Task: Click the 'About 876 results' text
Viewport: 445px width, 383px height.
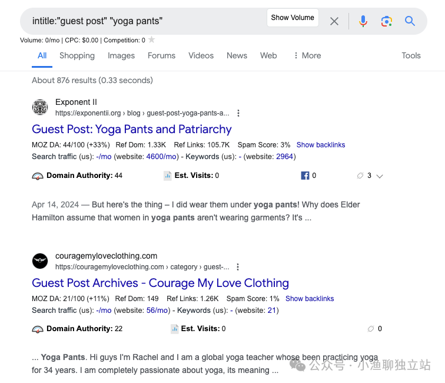Action: tap(92, 80)
